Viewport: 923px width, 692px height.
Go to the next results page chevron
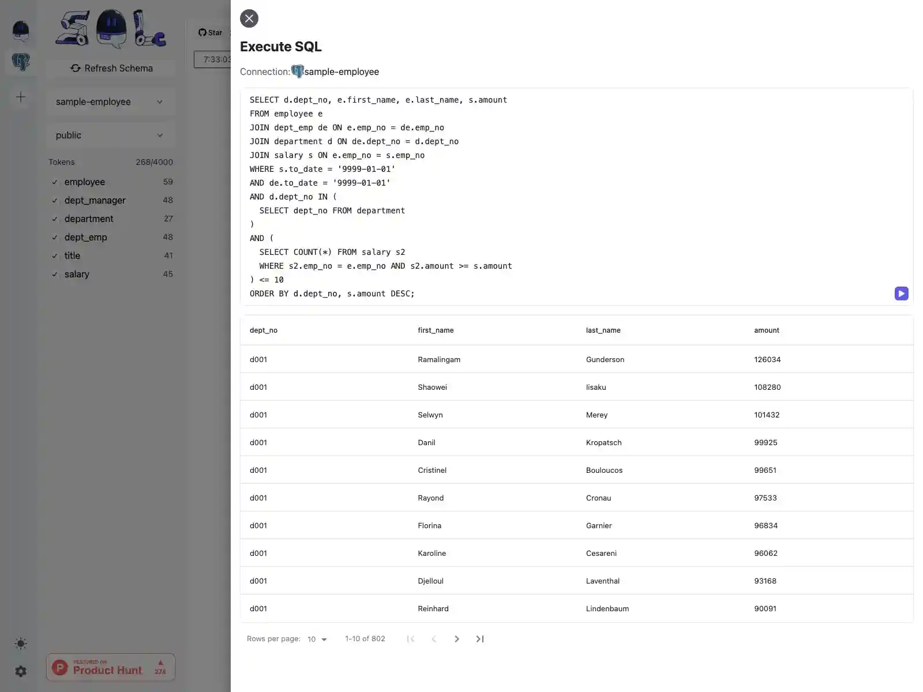456,639
